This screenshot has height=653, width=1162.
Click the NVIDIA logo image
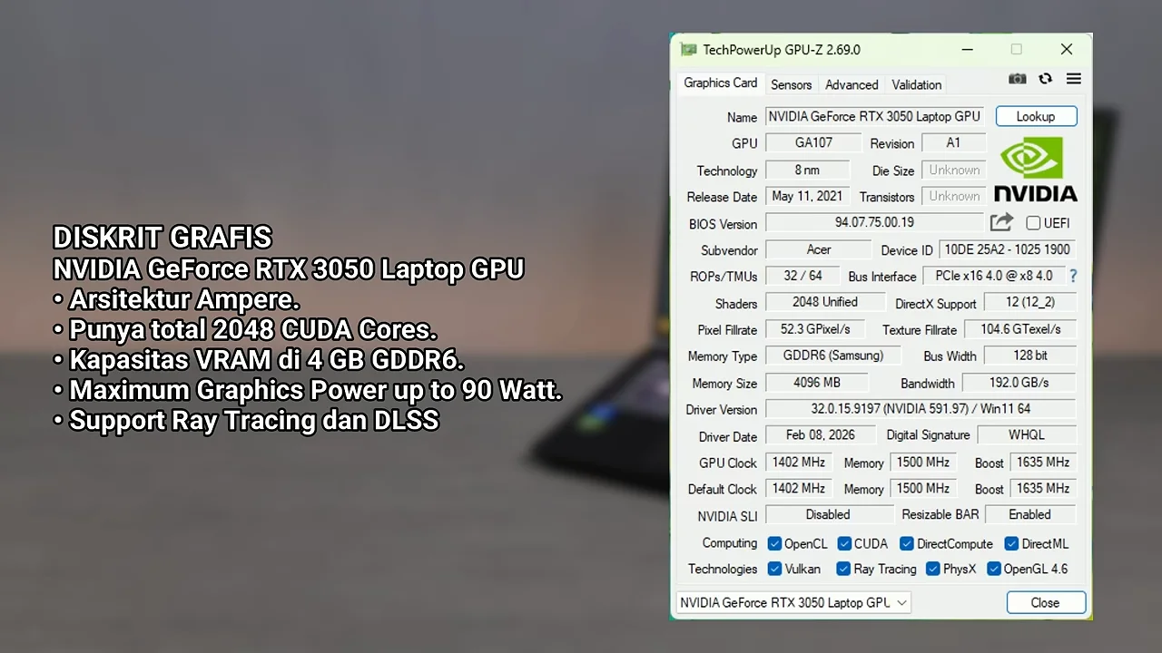point(1035,170)
